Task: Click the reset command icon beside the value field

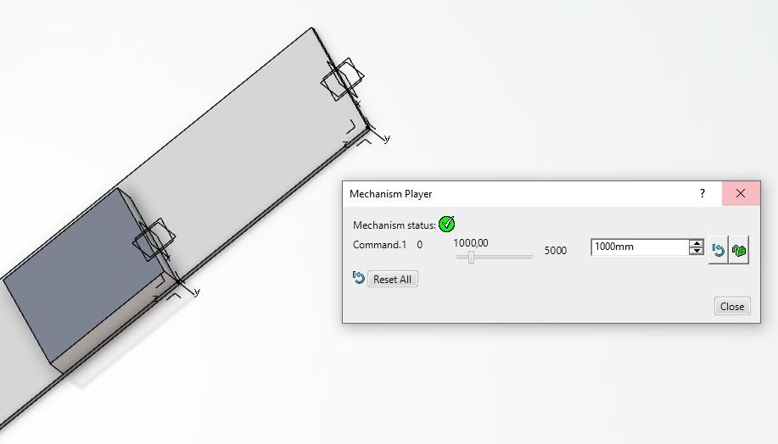Action: point(718,250)
